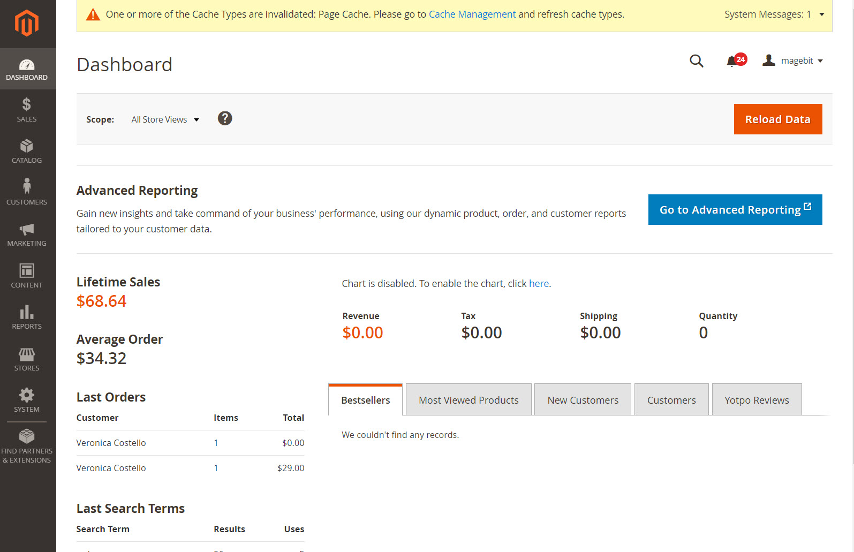
Task: Open the Sales menu in the sidebar
Action: 27,110
